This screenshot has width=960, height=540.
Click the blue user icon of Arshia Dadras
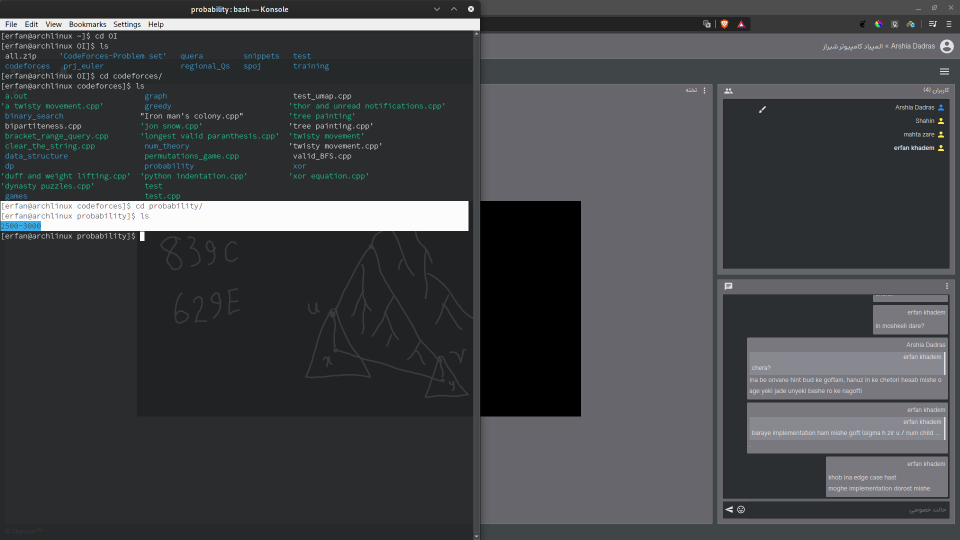941,107
